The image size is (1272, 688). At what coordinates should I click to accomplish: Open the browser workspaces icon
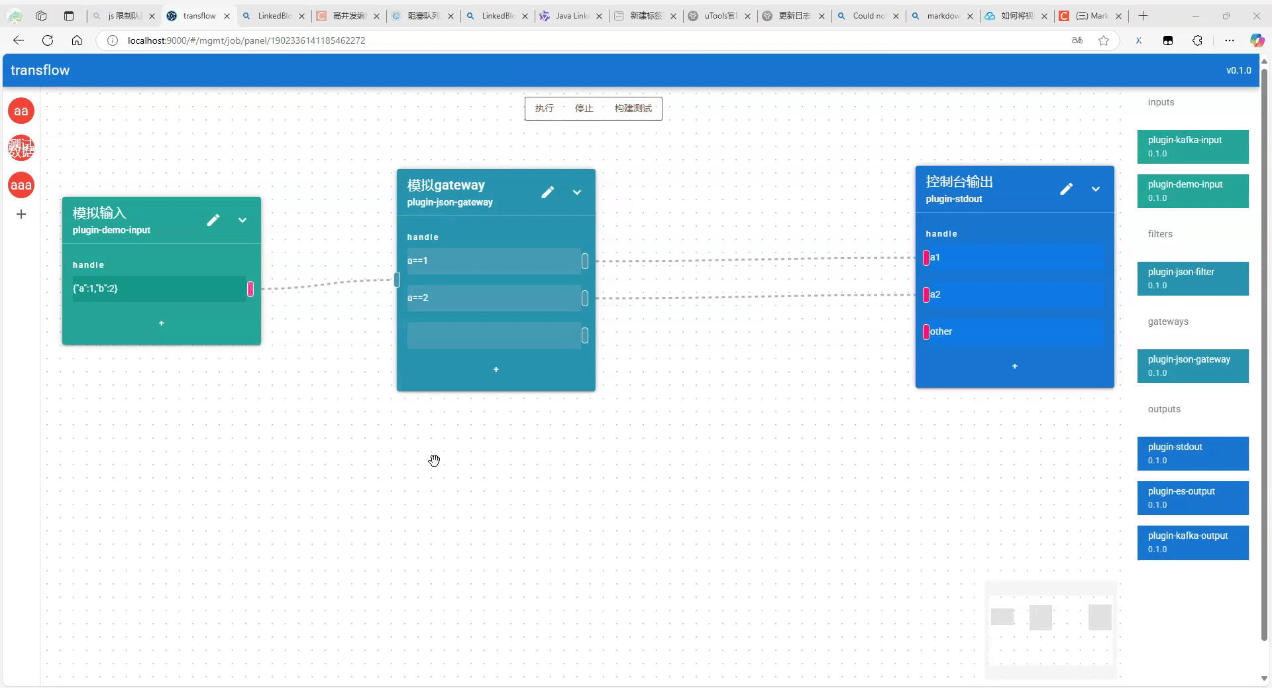coord(41,16)
